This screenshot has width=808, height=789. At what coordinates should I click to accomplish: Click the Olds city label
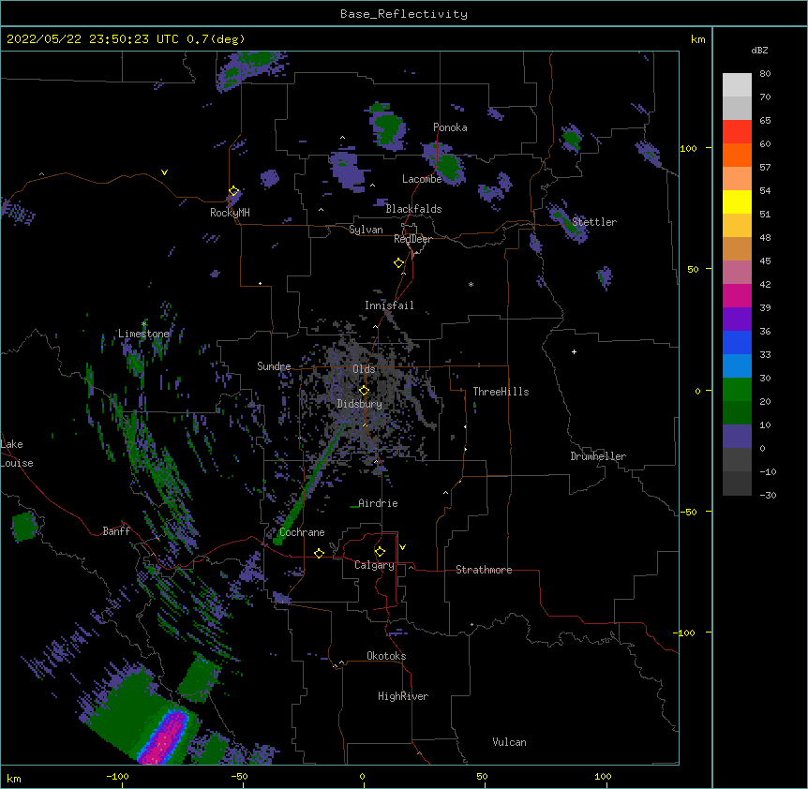(364, 369)
